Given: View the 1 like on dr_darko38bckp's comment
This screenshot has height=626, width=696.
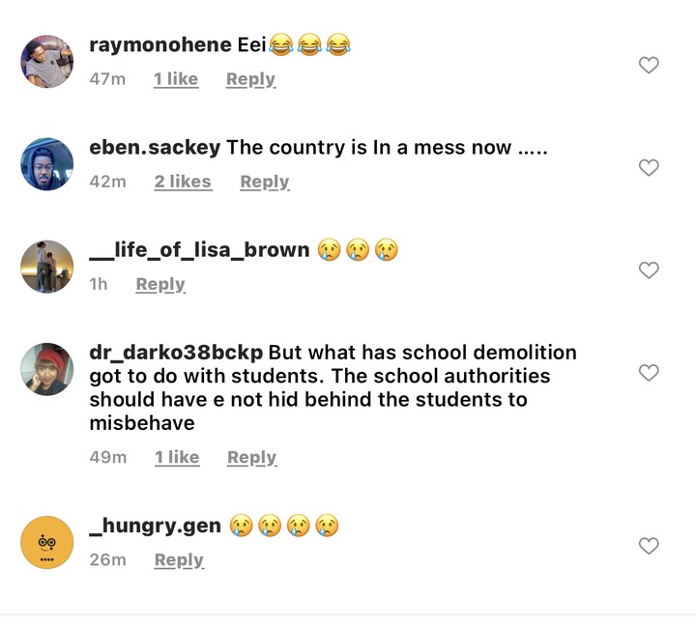Looking at the screenshot, I should pyautogui.click(x=177, y=457).
